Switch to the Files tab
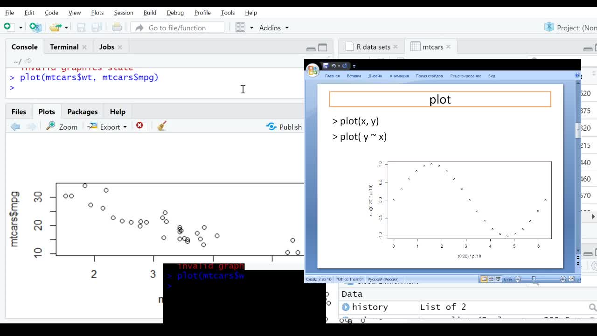Screen dimensions: 597x336 (19, 112)
